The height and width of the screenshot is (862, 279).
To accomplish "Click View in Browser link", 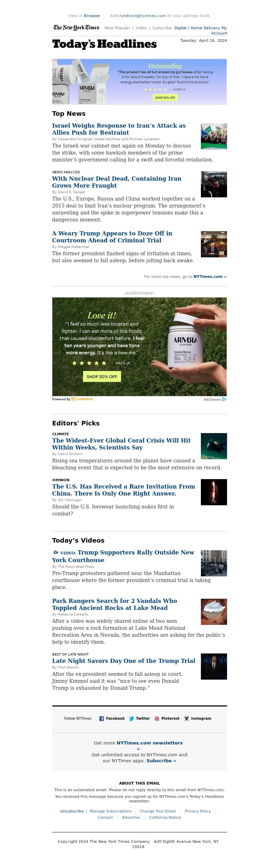I will tap(92, 16).
